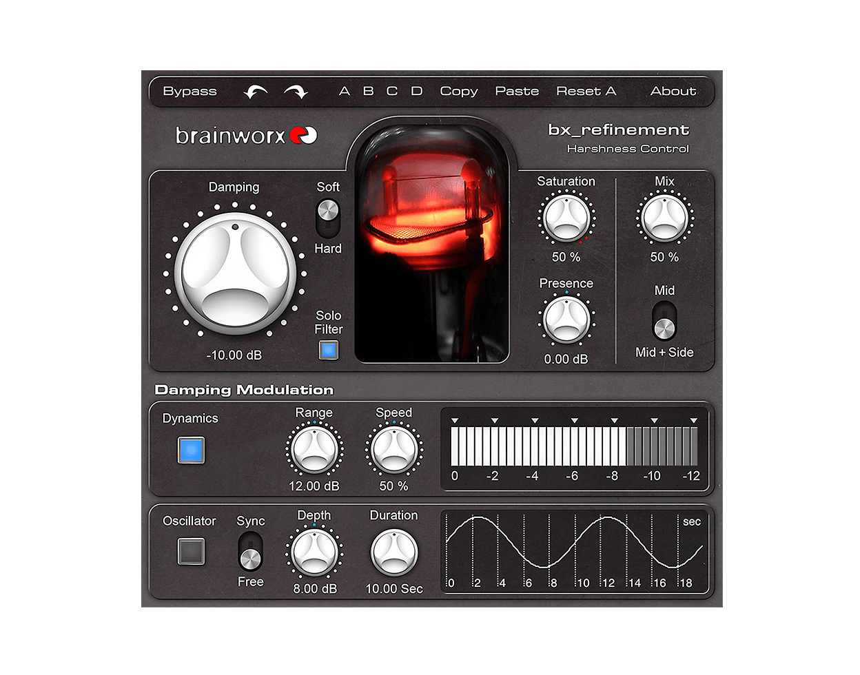Click the Saturation 50 % value
The width and height of the screenshot is (860, 675).
point(566,257)
